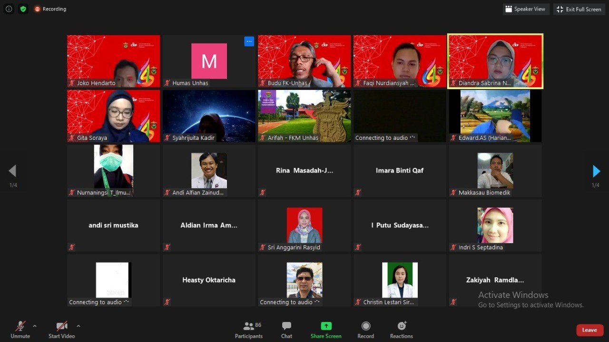Click the three-dot menu on Humas Unhas tile
Screen dimensions: 609x342
pos(249,41)
